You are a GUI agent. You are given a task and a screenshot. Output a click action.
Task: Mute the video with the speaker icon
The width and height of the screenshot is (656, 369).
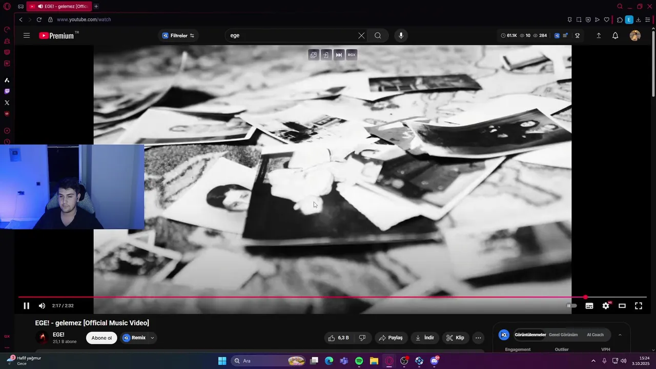(42, 306)
